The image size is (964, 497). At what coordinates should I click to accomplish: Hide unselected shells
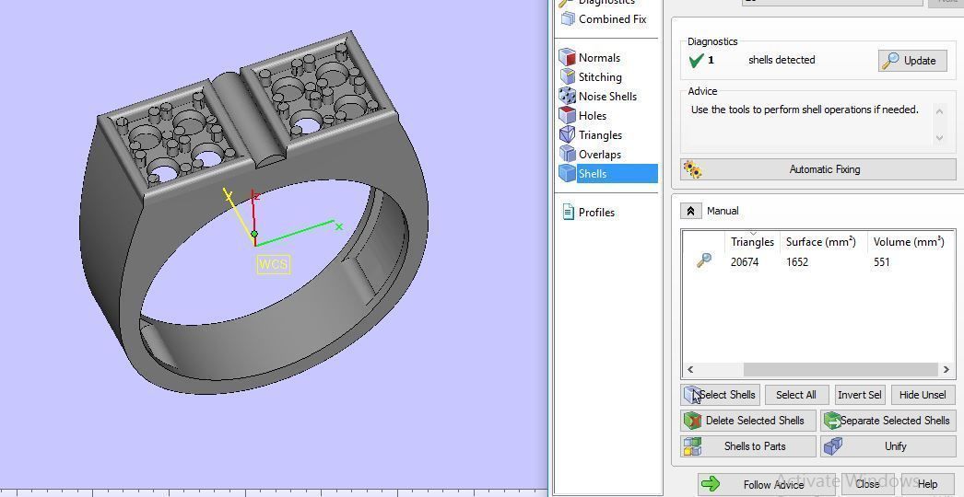(923, 395)
